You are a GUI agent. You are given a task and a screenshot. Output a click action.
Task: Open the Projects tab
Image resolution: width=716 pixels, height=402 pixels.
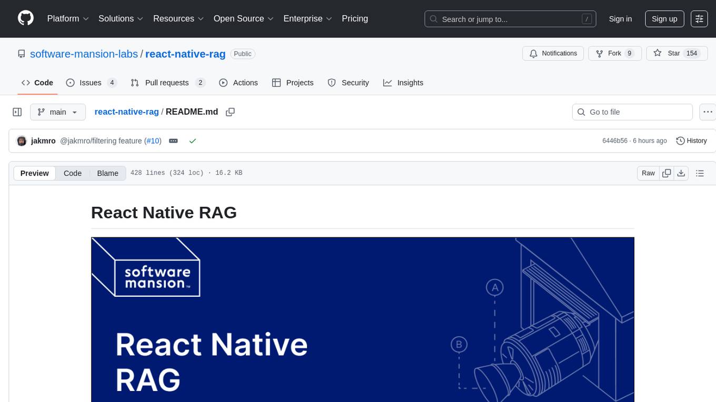coord(293,83)
